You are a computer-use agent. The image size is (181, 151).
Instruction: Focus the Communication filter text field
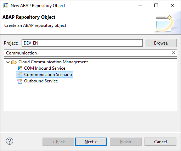[x=90, y=53]
